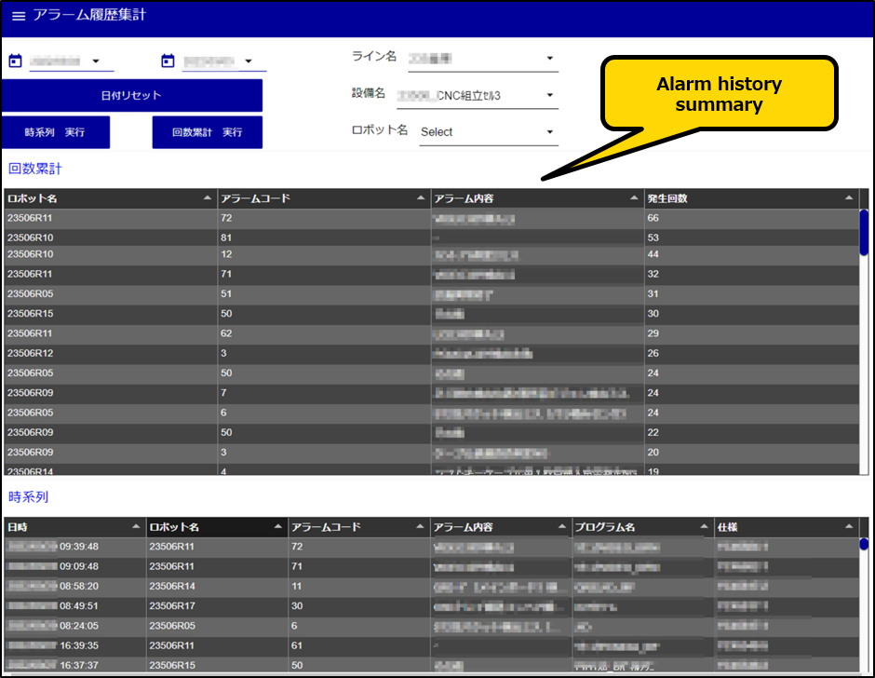
Task: Run 回数累計 実行 button
Action: point(207,132)
